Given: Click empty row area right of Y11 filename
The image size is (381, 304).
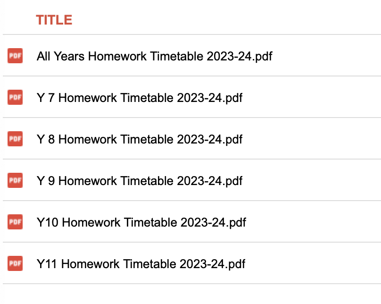Looking at the screenshot, I should (x=313, y=263).
